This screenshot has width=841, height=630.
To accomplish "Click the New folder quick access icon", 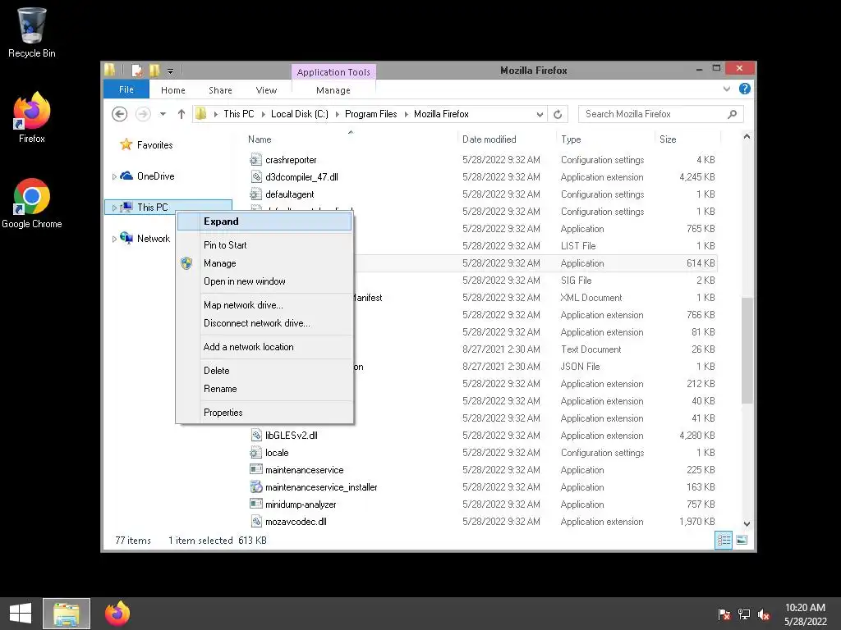I will (154, 71).
